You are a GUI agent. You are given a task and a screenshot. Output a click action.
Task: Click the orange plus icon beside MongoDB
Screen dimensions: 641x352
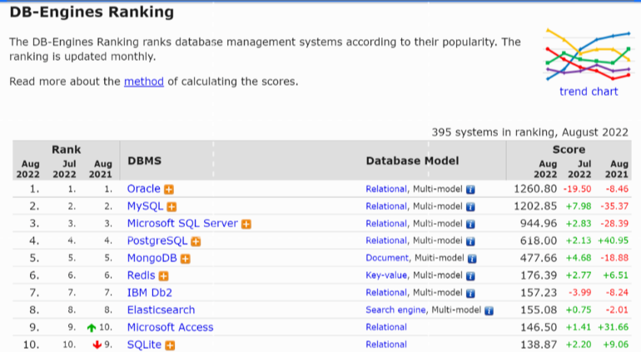185,259
